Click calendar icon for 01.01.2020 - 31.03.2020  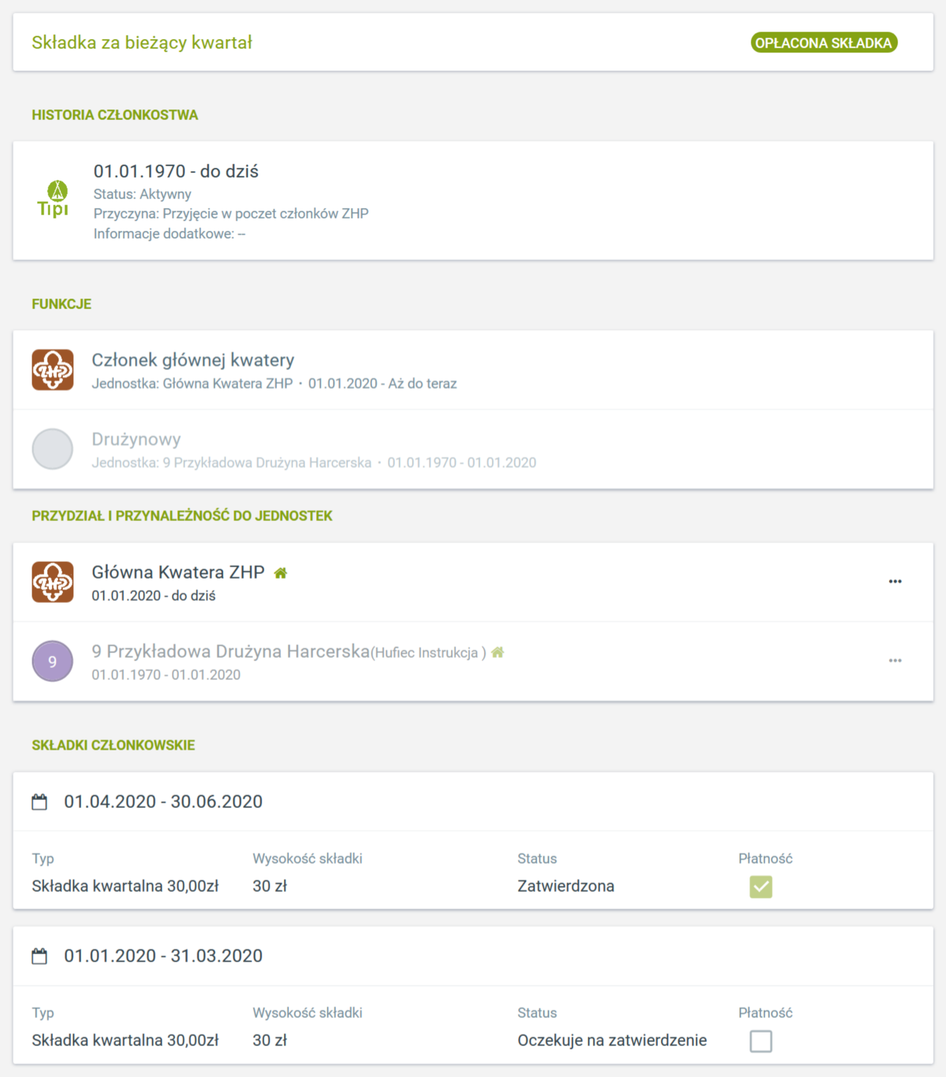coord(40,956)
